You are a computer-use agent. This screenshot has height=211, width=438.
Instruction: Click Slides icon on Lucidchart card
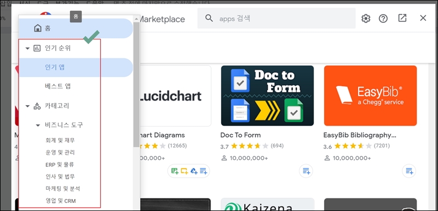[185, 171]
